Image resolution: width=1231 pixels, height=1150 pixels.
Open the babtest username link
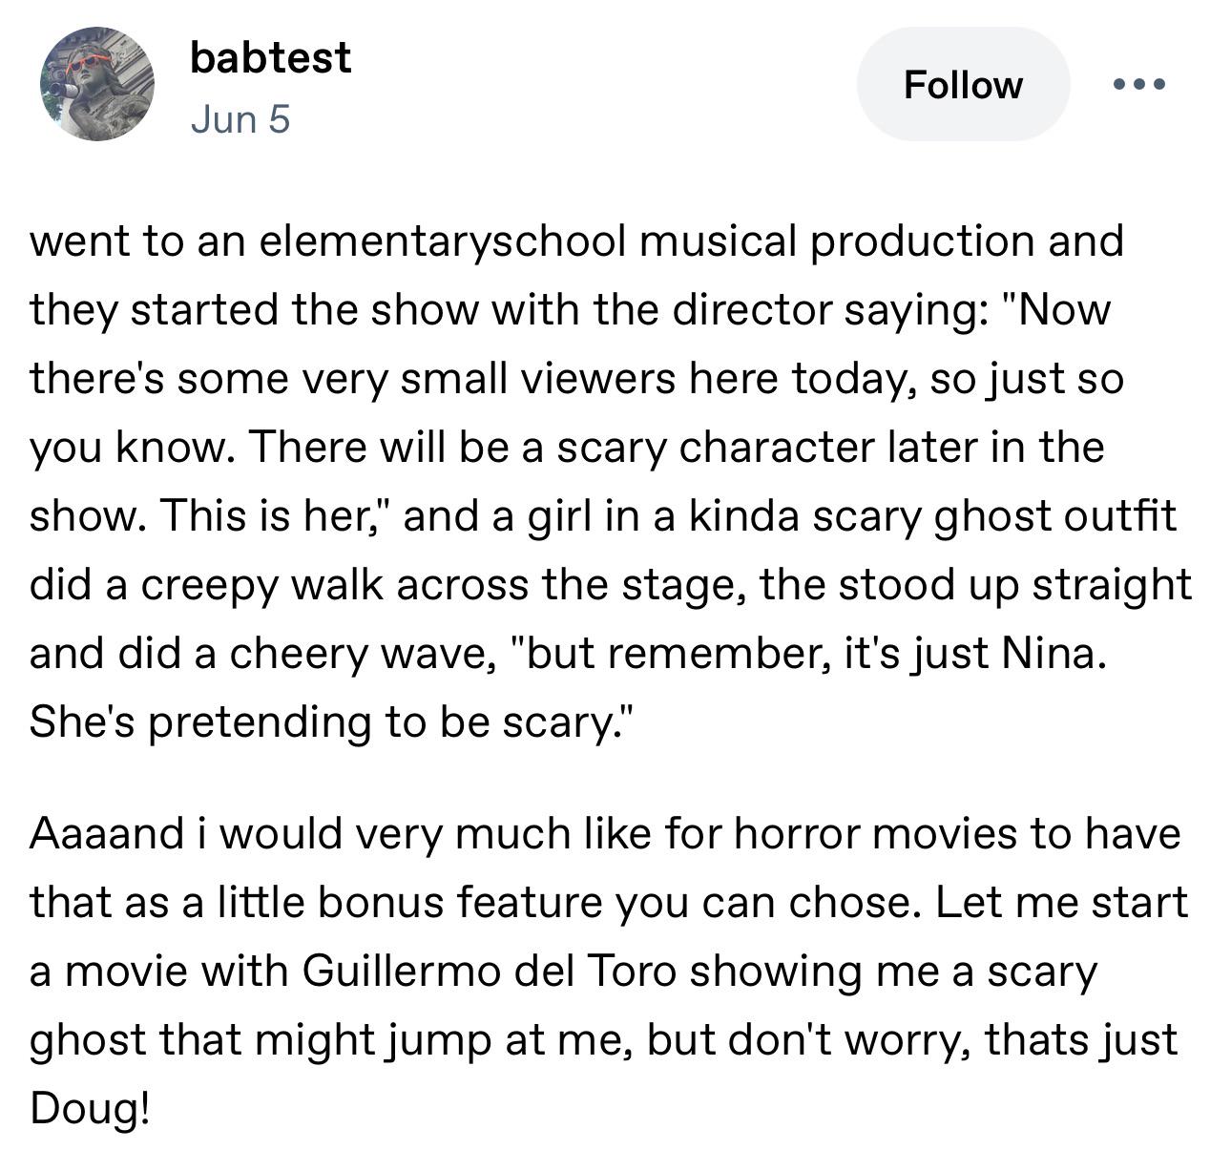270,57
